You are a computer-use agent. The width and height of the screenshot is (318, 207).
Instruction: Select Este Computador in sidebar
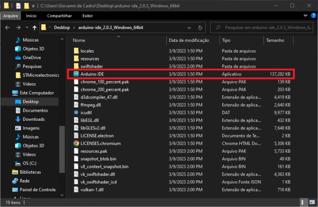37,93
